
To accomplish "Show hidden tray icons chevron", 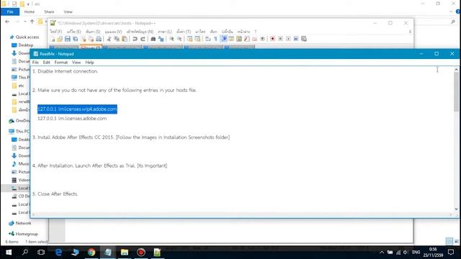I will pyautogui.click(x=382, y=253).
